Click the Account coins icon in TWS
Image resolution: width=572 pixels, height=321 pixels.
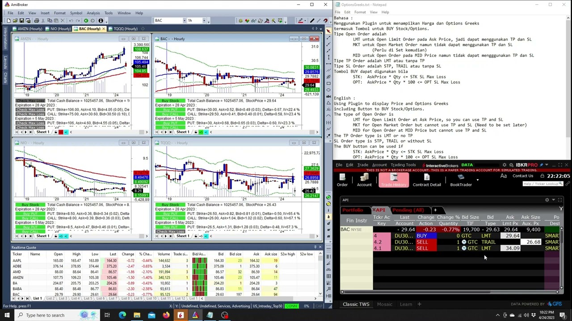tap(364, 181)
